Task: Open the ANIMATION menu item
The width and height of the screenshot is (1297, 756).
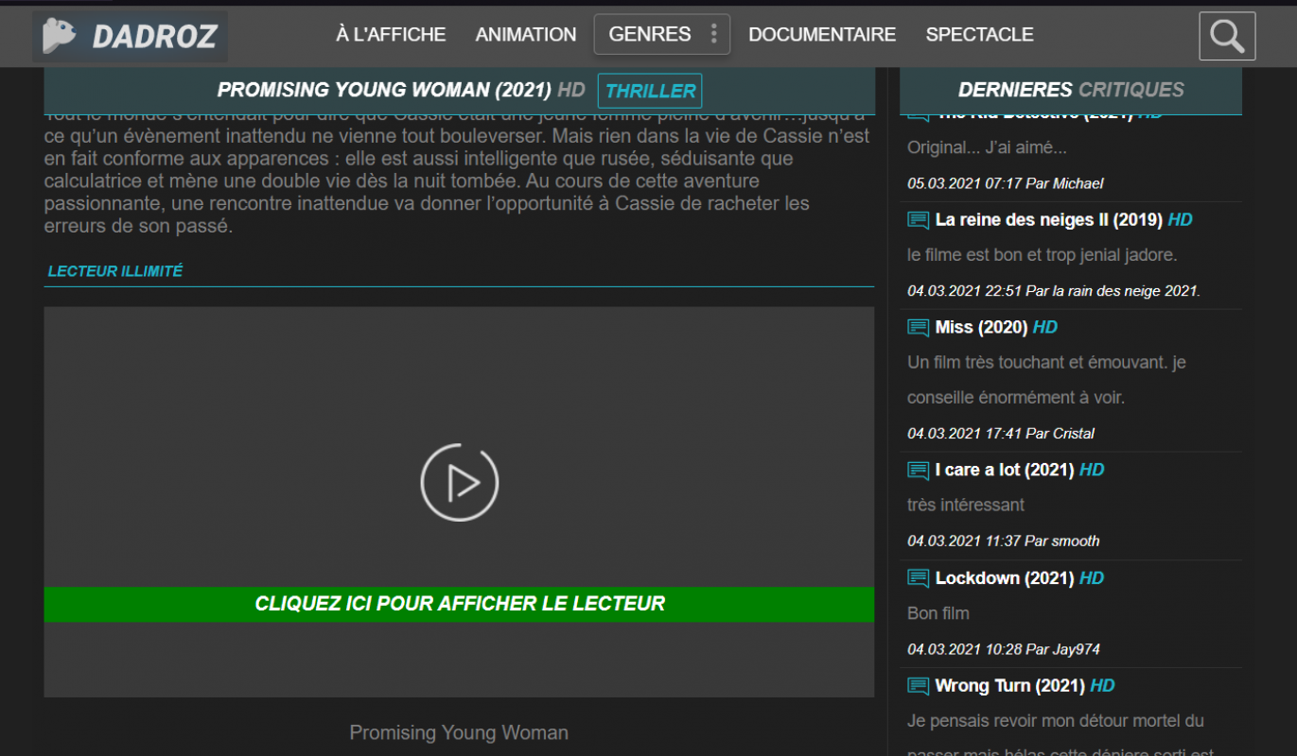Action: 526,35
